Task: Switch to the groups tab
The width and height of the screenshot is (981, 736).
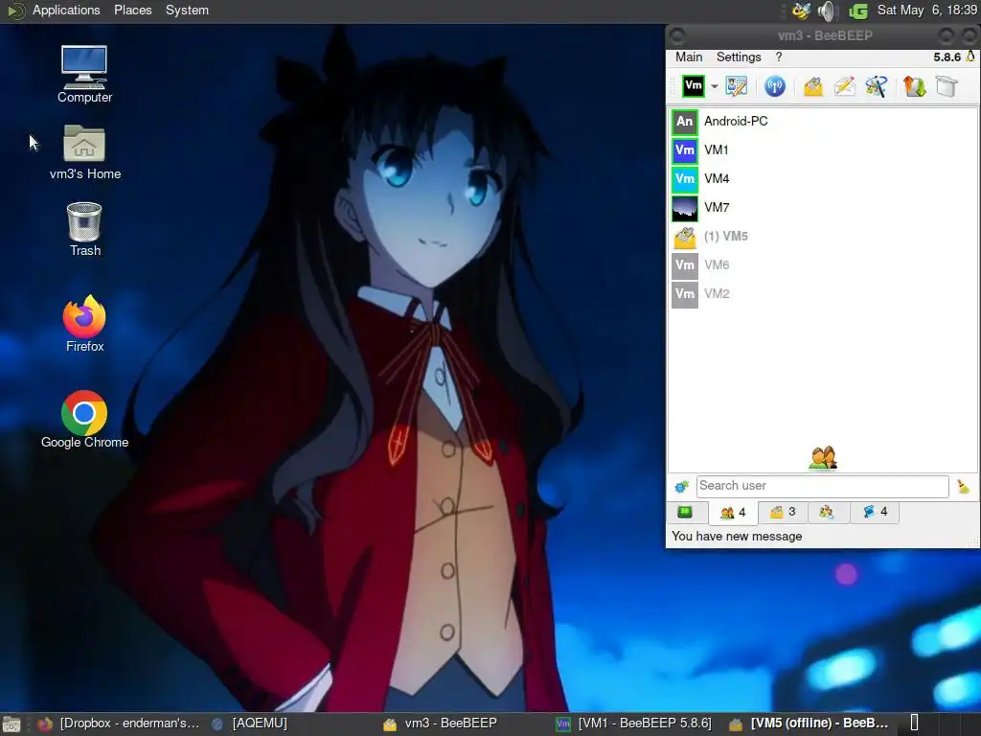Action: click(x=827, y=513)
